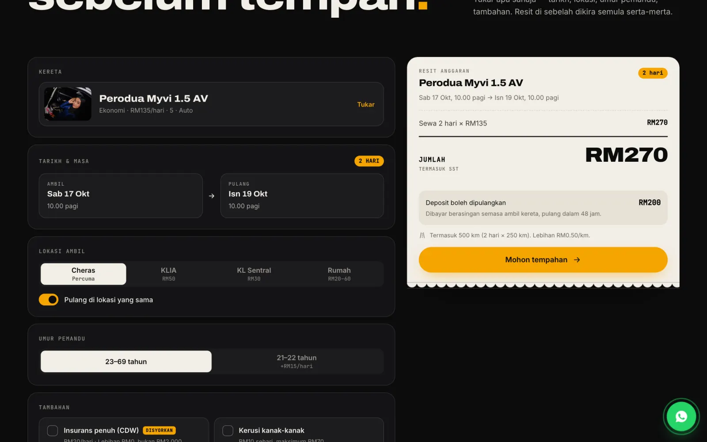Select Cheras Percuma pickup location

84,274
